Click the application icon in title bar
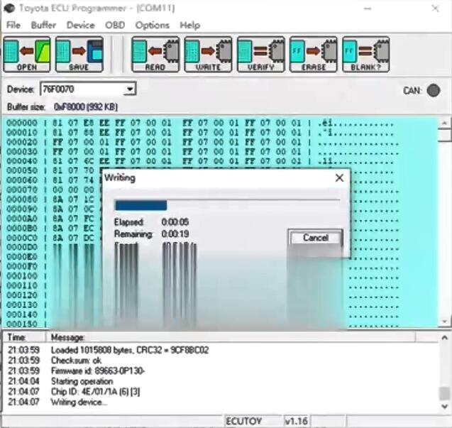Screen dimensions: 452x428 tap(9, 8)
